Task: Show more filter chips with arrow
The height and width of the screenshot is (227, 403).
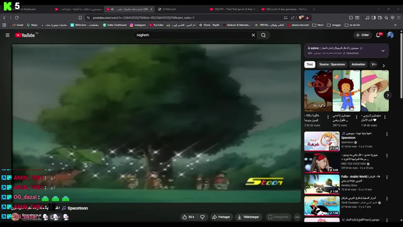Action: pos(383,66)
